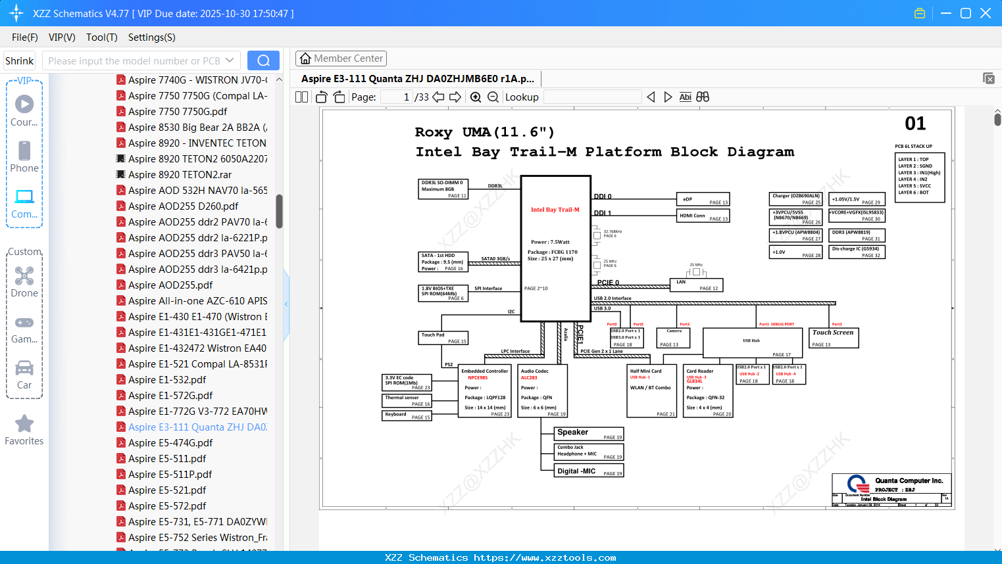Open the File(F) menu
1002x564 pixels.
[25, 37]
